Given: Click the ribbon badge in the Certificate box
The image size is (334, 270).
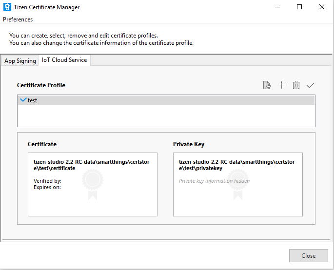Looking at the screenshot, I should coord(92,184).
